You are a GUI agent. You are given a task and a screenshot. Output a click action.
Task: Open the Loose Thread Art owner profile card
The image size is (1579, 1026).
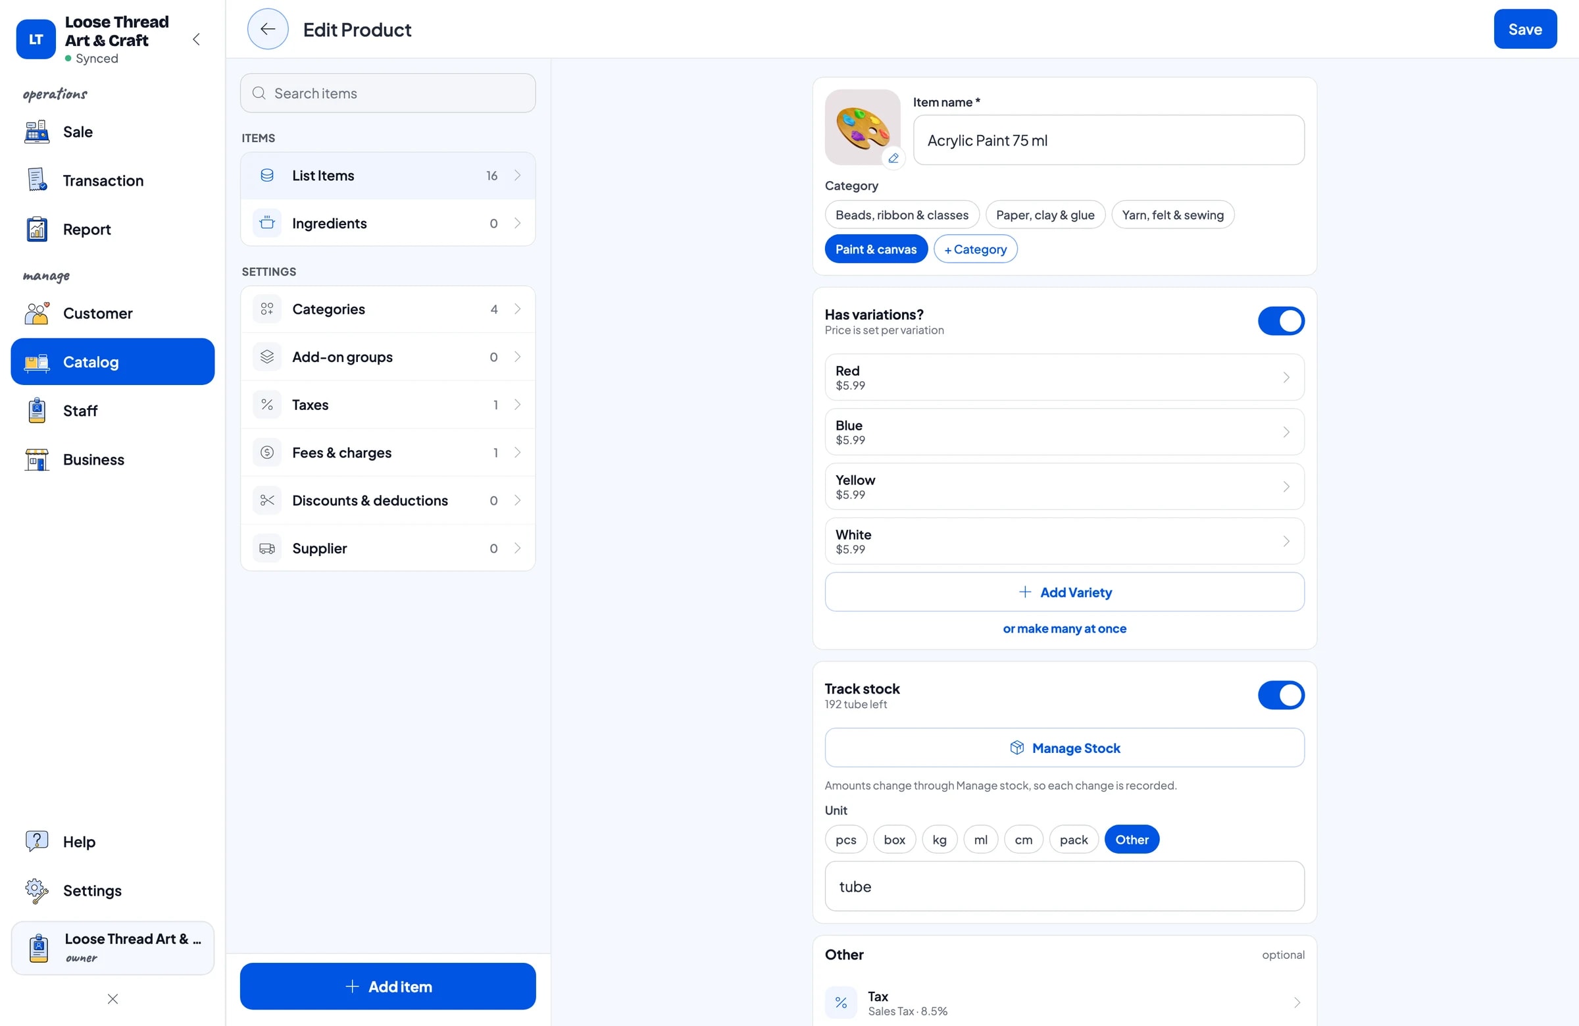[x=113, y=948]
